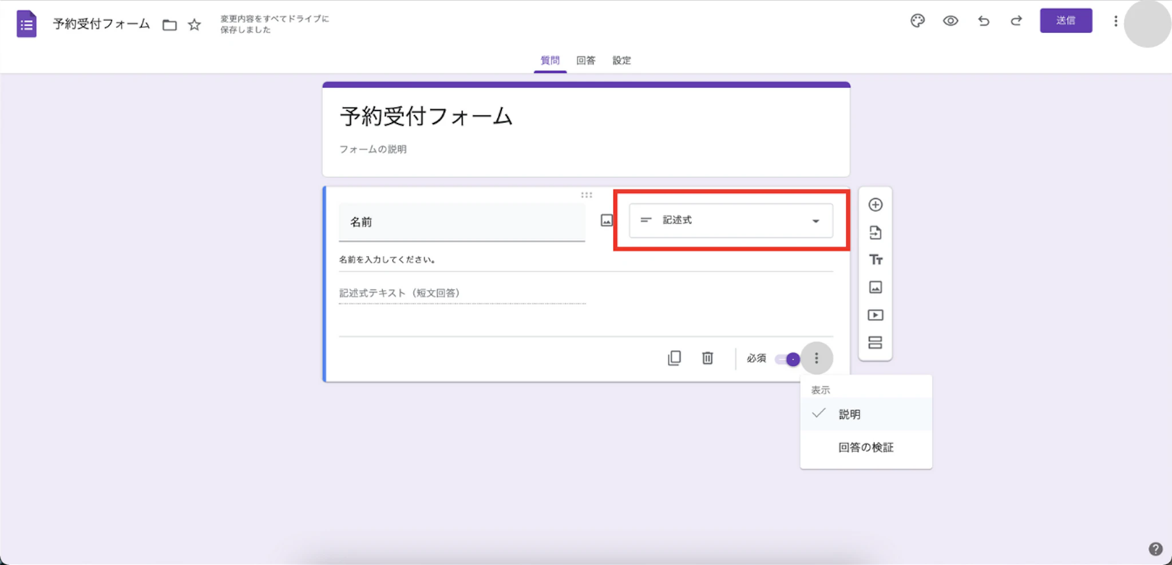Image resolution: width=1172 pixels, height=565 pixels.
Task: Preview the form with the eye icon
Action: 951,21
